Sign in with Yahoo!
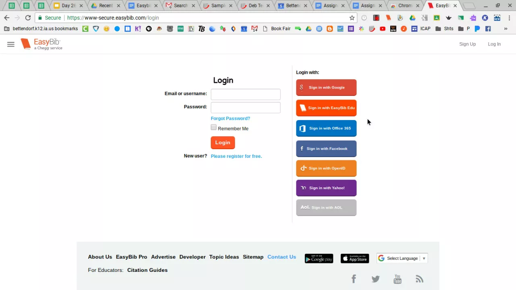The image size is (516, 290). pos(326,188)
